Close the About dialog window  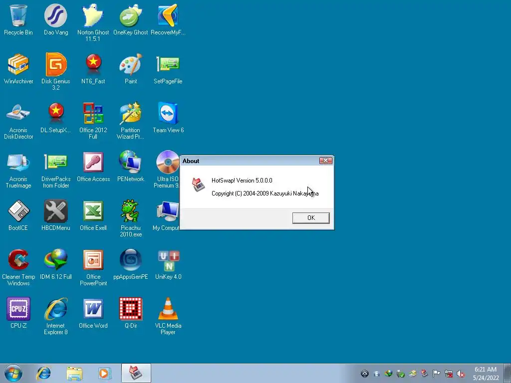pyautogui.click(x=325, y=161)
